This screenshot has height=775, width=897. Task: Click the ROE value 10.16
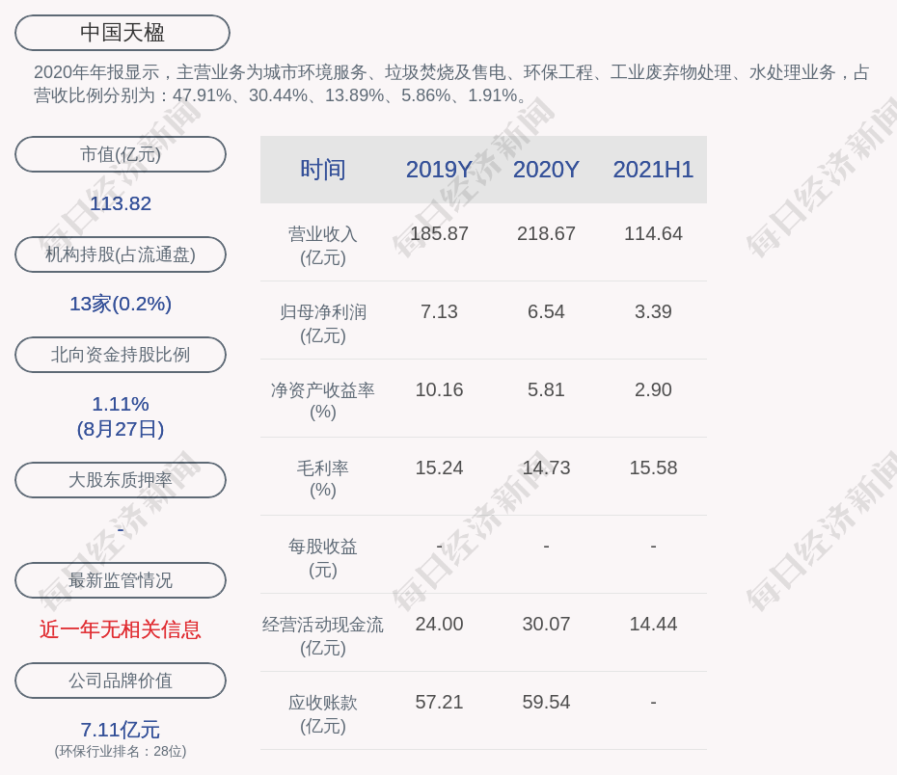pyautogui.click(x=439, y=389)
